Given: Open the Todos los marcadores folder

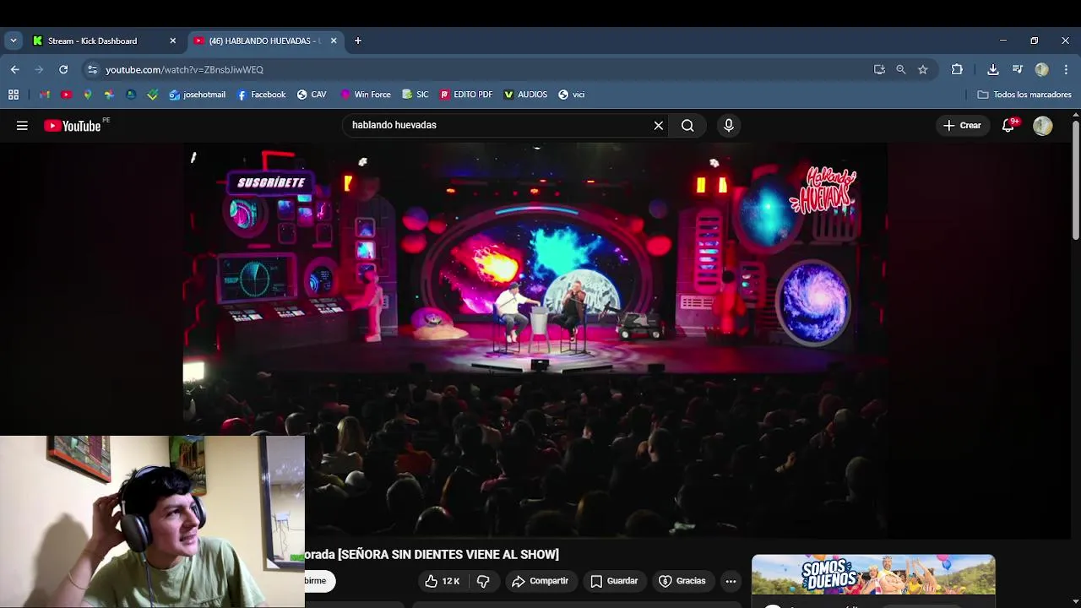Looking at the screenshot, I should (x=1024, y=95).
